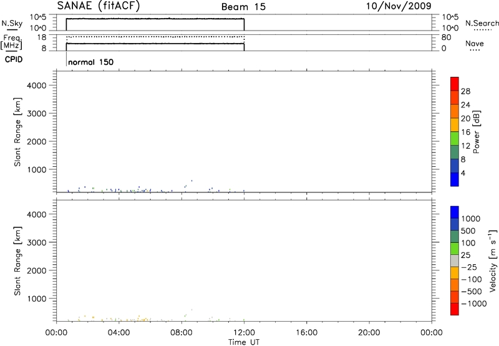This screenshot has height=346, width=499.
Task: Click the -1000 tick on Velocity colorbar
Action: click(473, 304)
